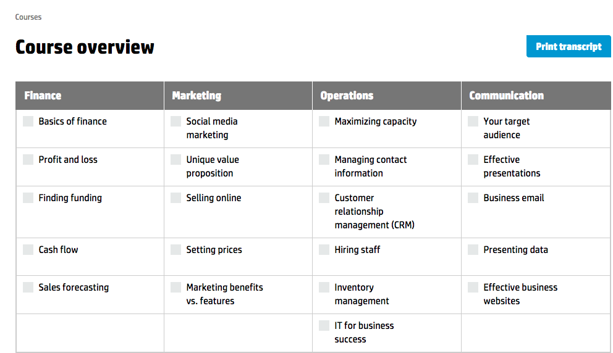The image size is (613, 353).
Task: Check the Hiring staff box
Action: [324, 250]
